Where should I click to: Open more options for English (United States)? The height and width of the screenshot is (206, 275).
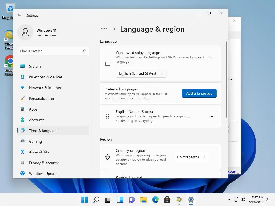point(211,116)
